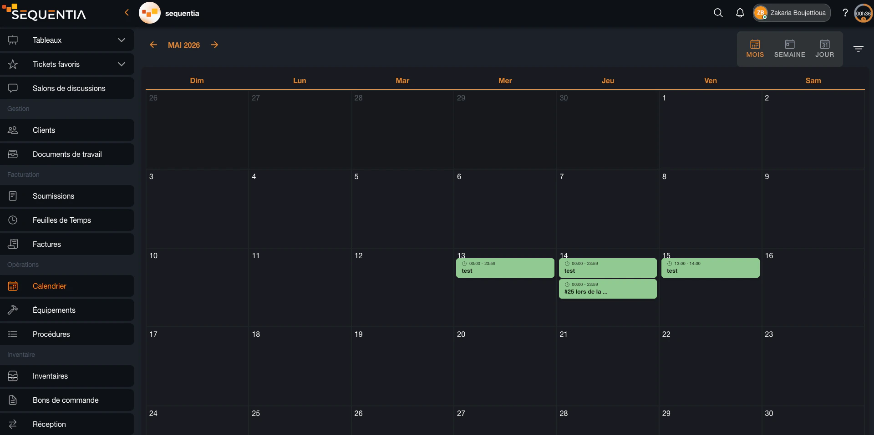
Task: Switch to SEMAINE view
Action: point(790,49)
